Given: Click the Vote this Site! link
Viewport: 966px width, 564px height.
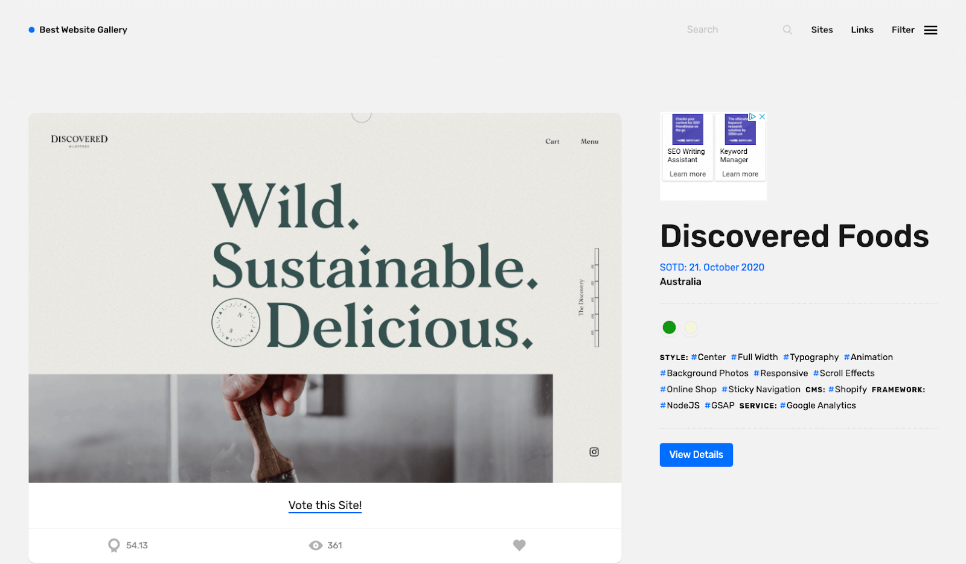Looking at the screenshot, I should 325,505.
